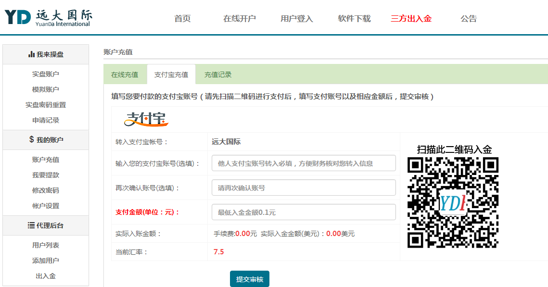The image size is (548, 287).
Task: Click the 实际入账金额 label
Action: (138, 234)
